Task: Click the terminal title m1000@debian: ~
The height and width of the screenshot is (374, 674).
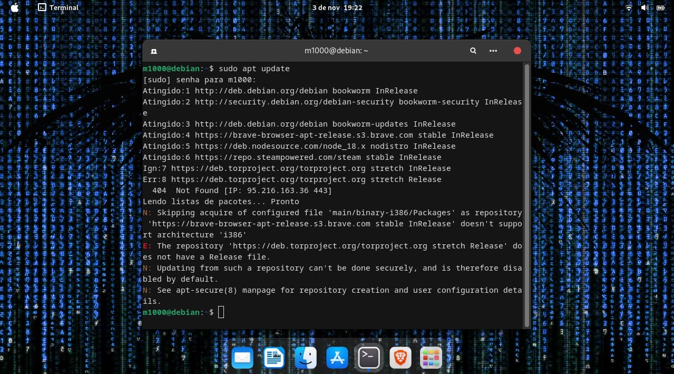Action: coord(336,51)
